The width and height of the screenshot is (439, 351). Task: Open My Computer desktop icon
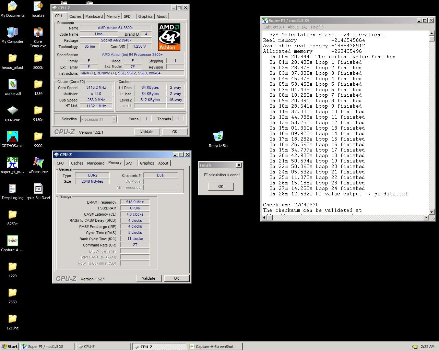[12, 35]
